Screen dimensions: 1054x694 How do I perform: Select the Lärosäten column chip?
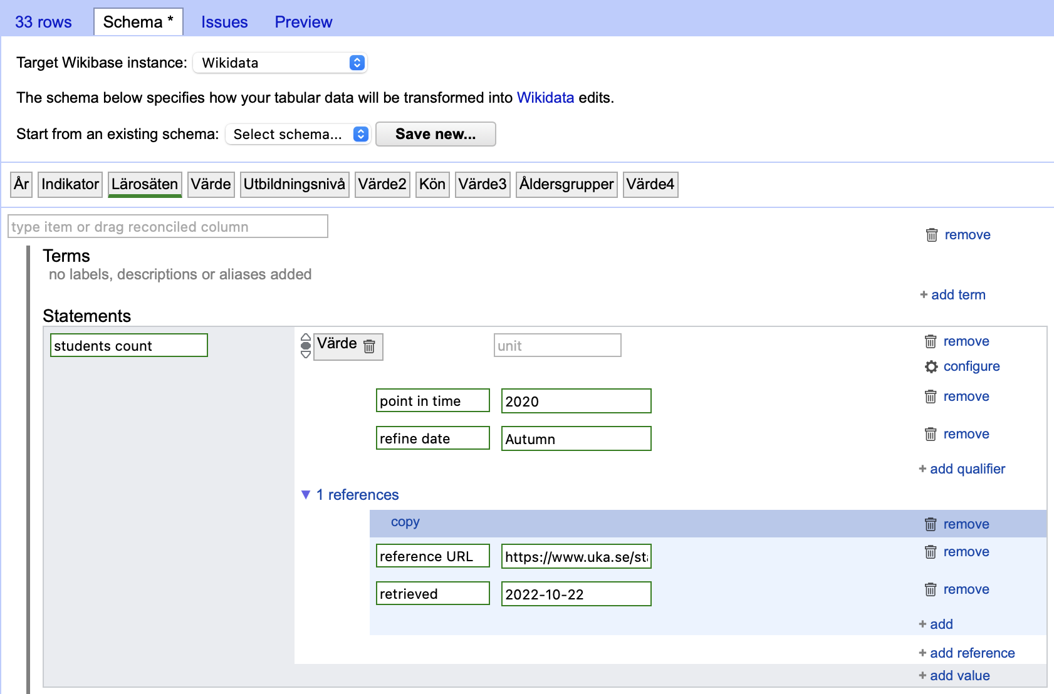[145, 184]
